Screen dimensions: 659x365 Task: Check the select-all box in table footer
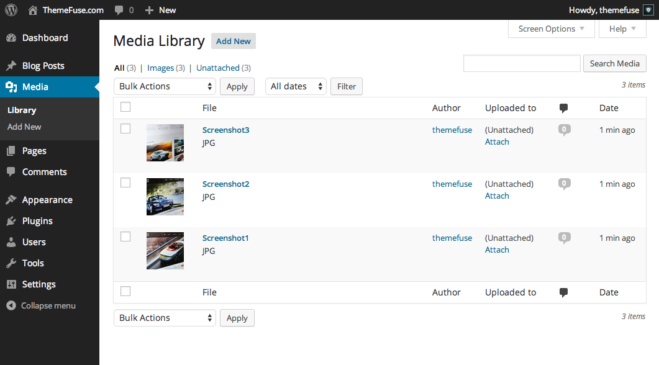[125, 291]
